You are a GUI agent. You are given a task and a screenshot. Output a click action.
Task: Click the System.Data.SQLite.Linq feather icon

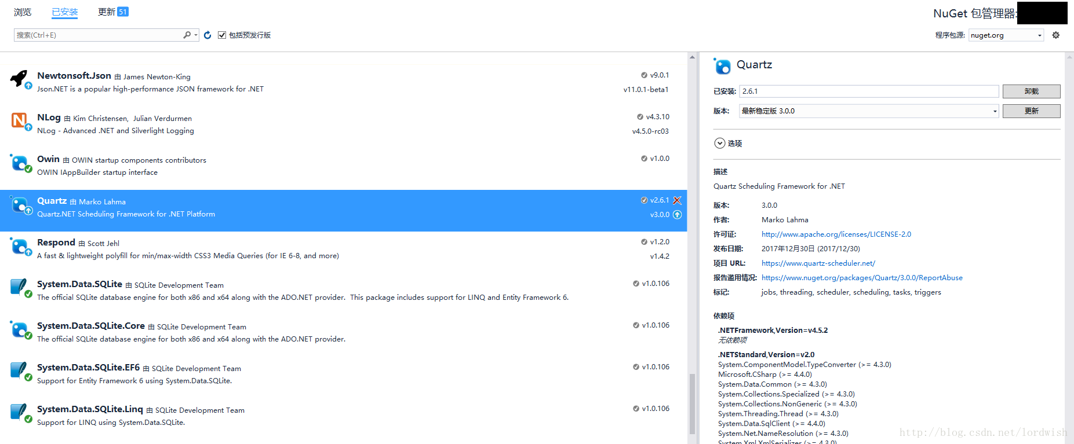click(20, 413)
